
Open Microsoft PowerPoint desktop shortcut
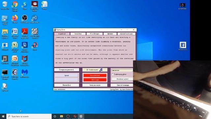coord(15,60)
